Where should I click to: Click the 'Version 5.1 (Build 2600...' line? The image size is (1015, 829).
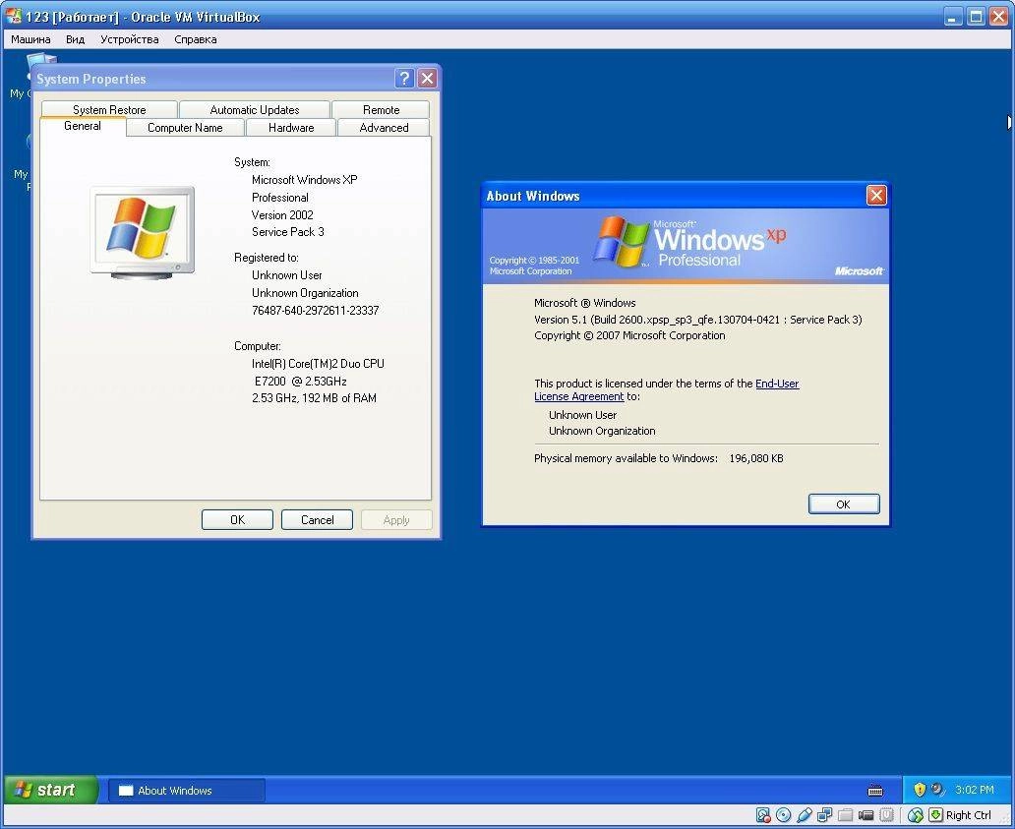click(x=698, y=319)
